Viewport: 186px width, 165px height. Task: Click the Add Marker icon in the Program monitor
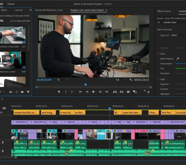59,92
